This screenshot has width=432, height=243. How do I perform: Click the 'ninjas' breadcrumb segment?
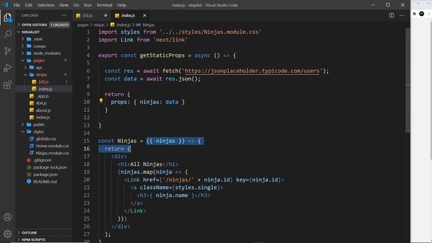click(x=99, y=25)
